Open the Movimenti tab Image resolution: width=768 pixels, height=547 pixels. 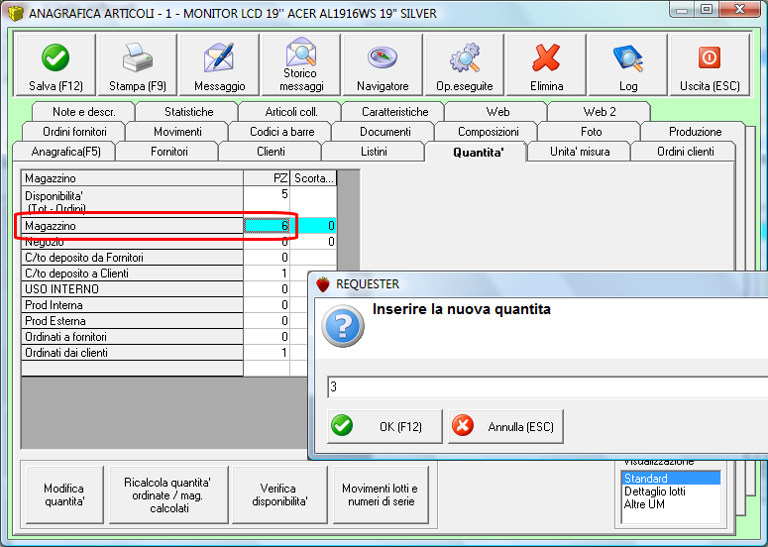tap(177, 132)
